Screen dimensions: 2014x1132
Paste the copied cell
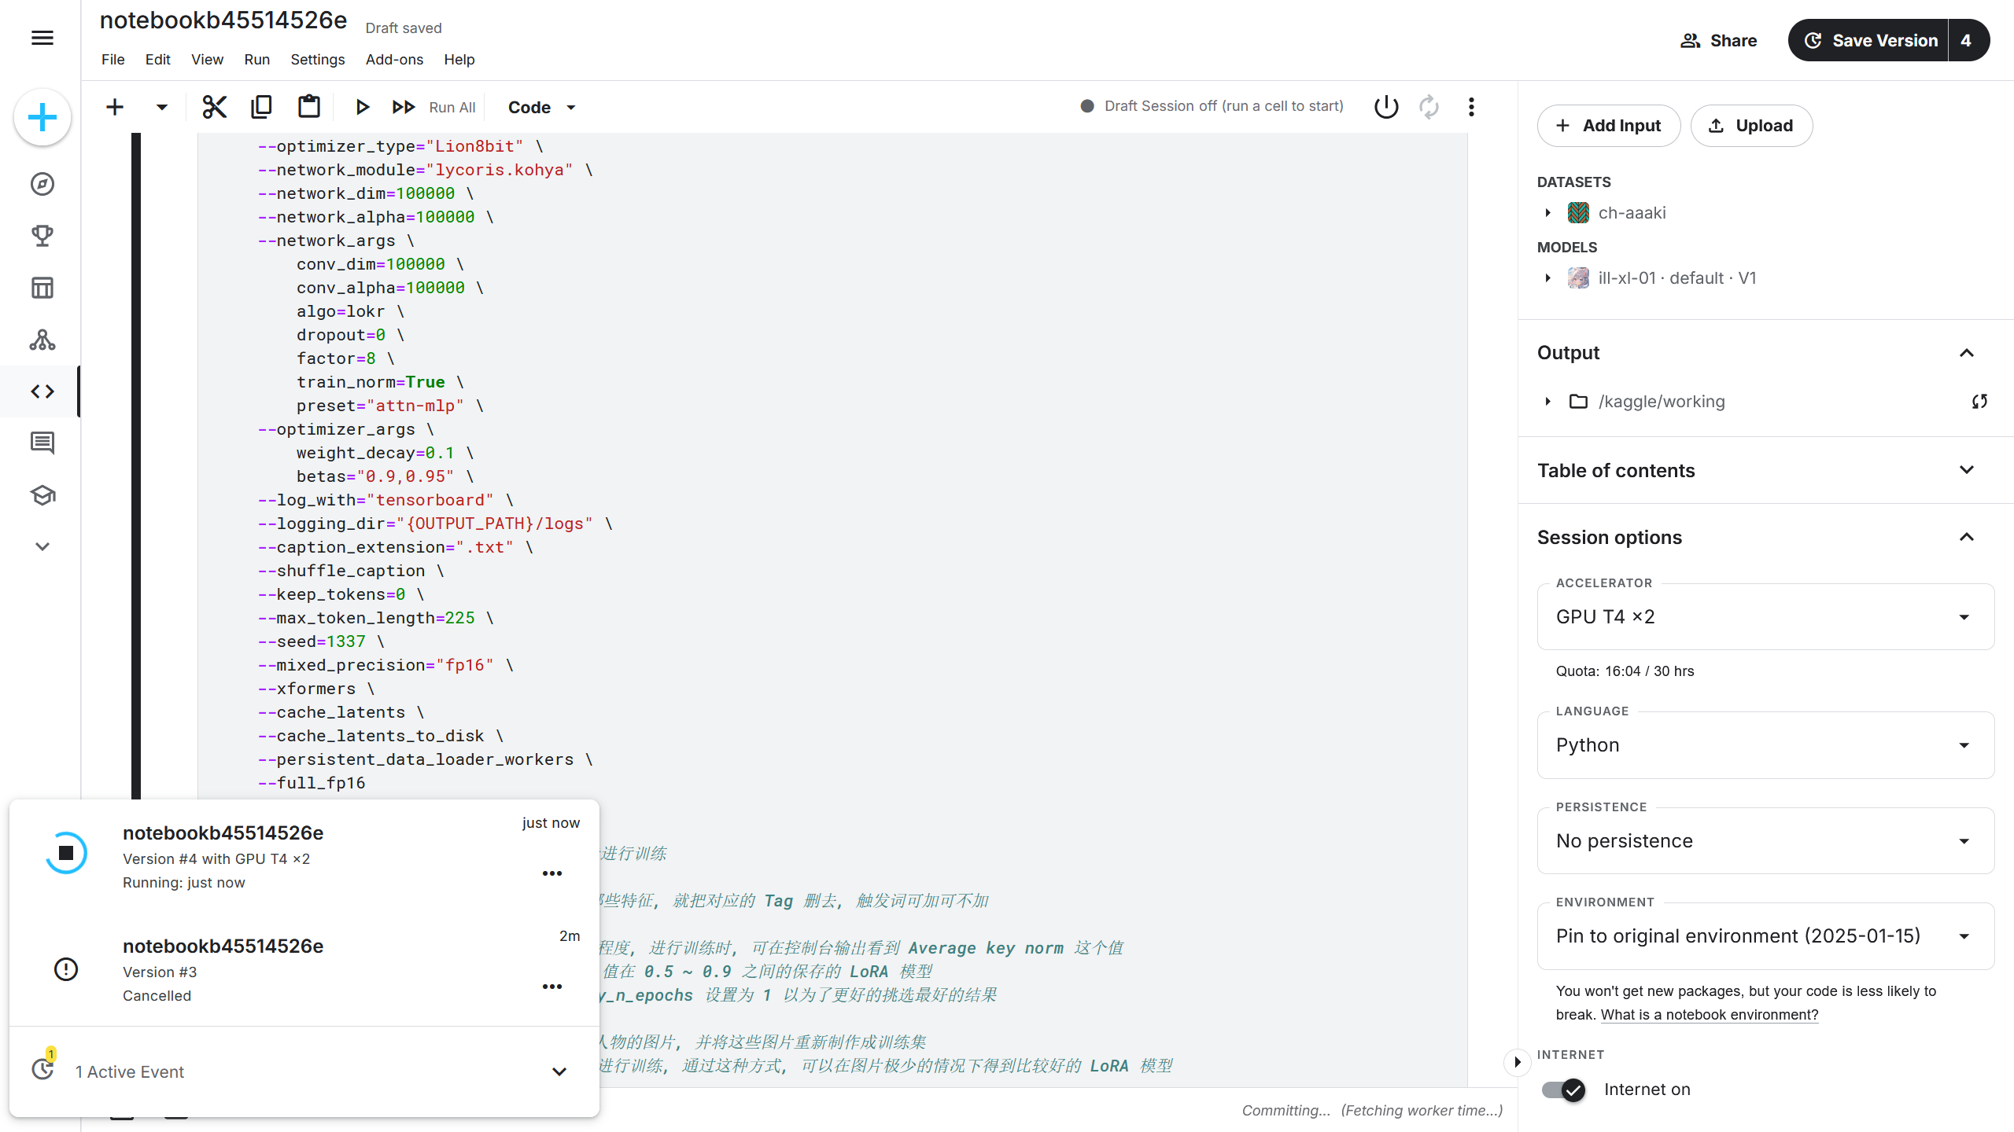coord(308,107)
